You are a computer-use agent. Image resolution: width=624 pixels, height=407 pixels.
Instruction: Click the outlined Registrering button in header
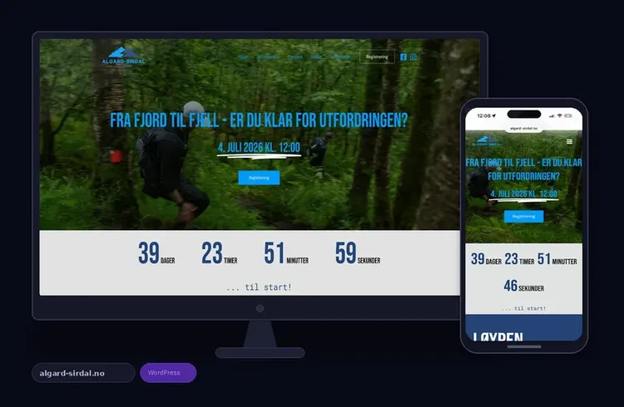click(x=377, y=56)
